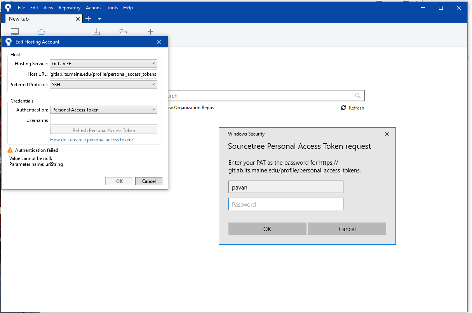Minimize the Sourcetree window
The image size is (472, 313).
click(x=423, y=8)
